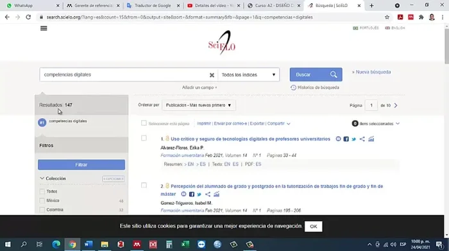Open the 'Todos los índices' dropdown
The image size is (449, 251).
click(x=249, y=74)
